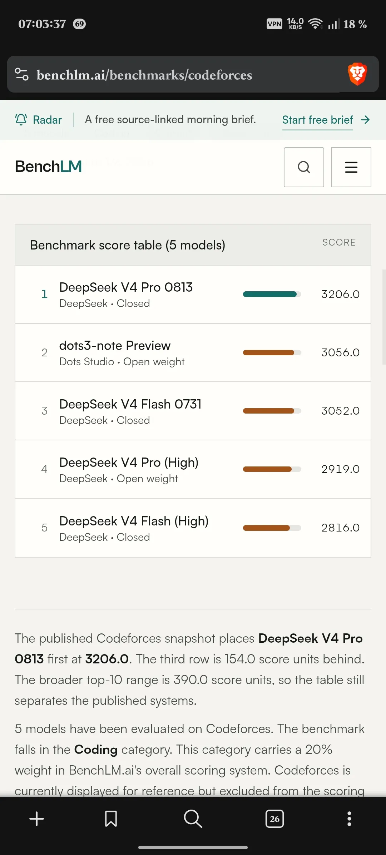The image size is (386, 855).
Task: Tap the new tab plus button
Action: click(36, 819)
